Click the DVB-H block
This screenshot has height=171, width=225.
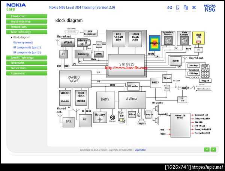[x=175, y=61]
